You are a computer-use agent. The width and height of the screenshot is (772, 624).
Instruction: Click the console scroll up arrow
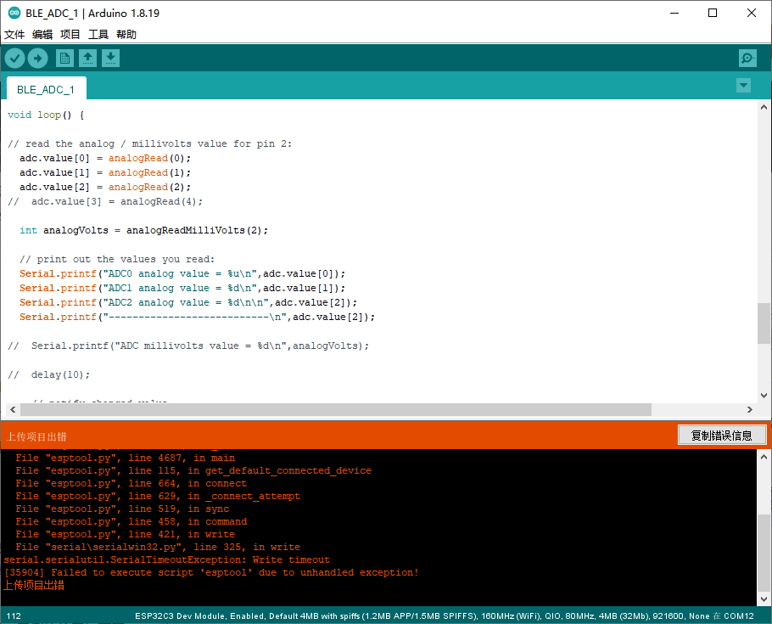pos(764,457)
